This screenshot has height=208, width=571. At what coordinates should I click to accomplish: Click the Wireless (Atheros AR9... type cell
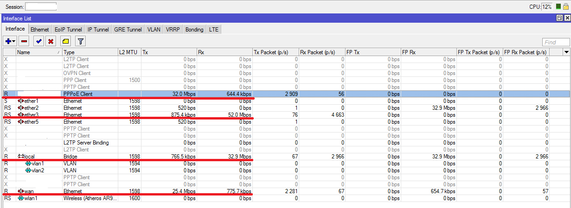[90, 198]
